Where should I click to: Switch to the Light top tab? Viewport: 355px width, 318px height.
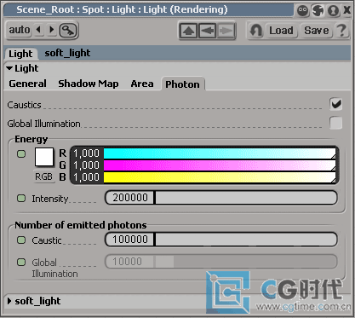point(20,54)
